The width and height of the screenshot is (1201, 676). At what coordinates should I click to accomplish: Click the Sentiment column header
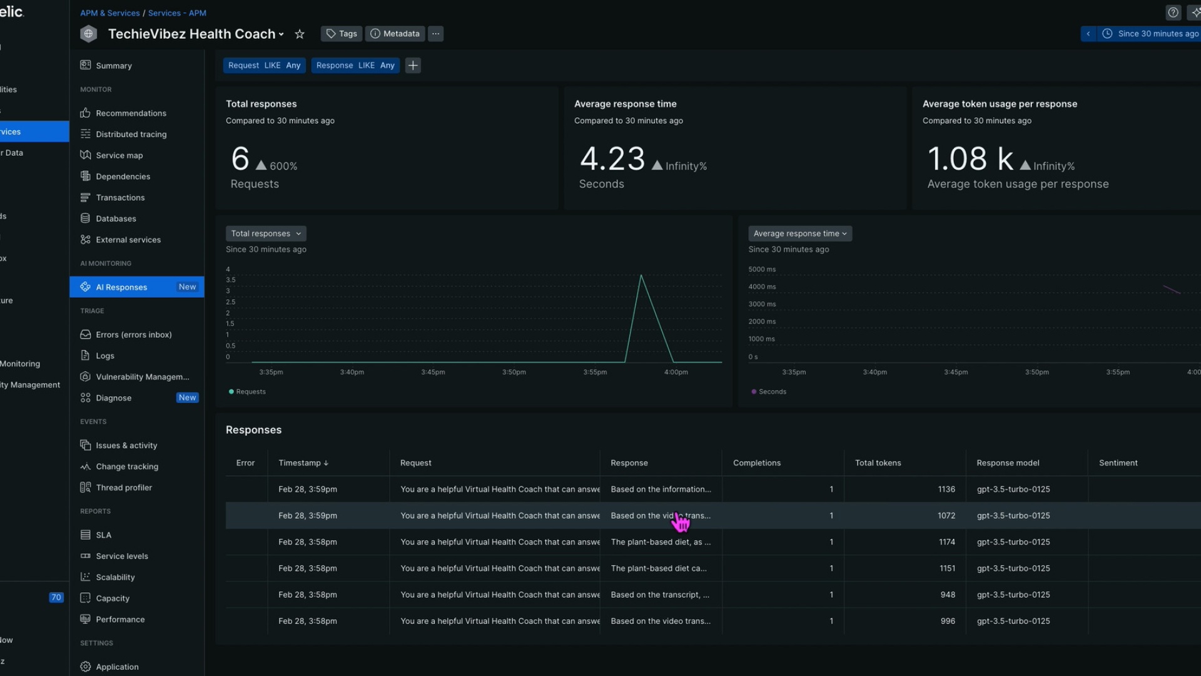click(1118, 463)
